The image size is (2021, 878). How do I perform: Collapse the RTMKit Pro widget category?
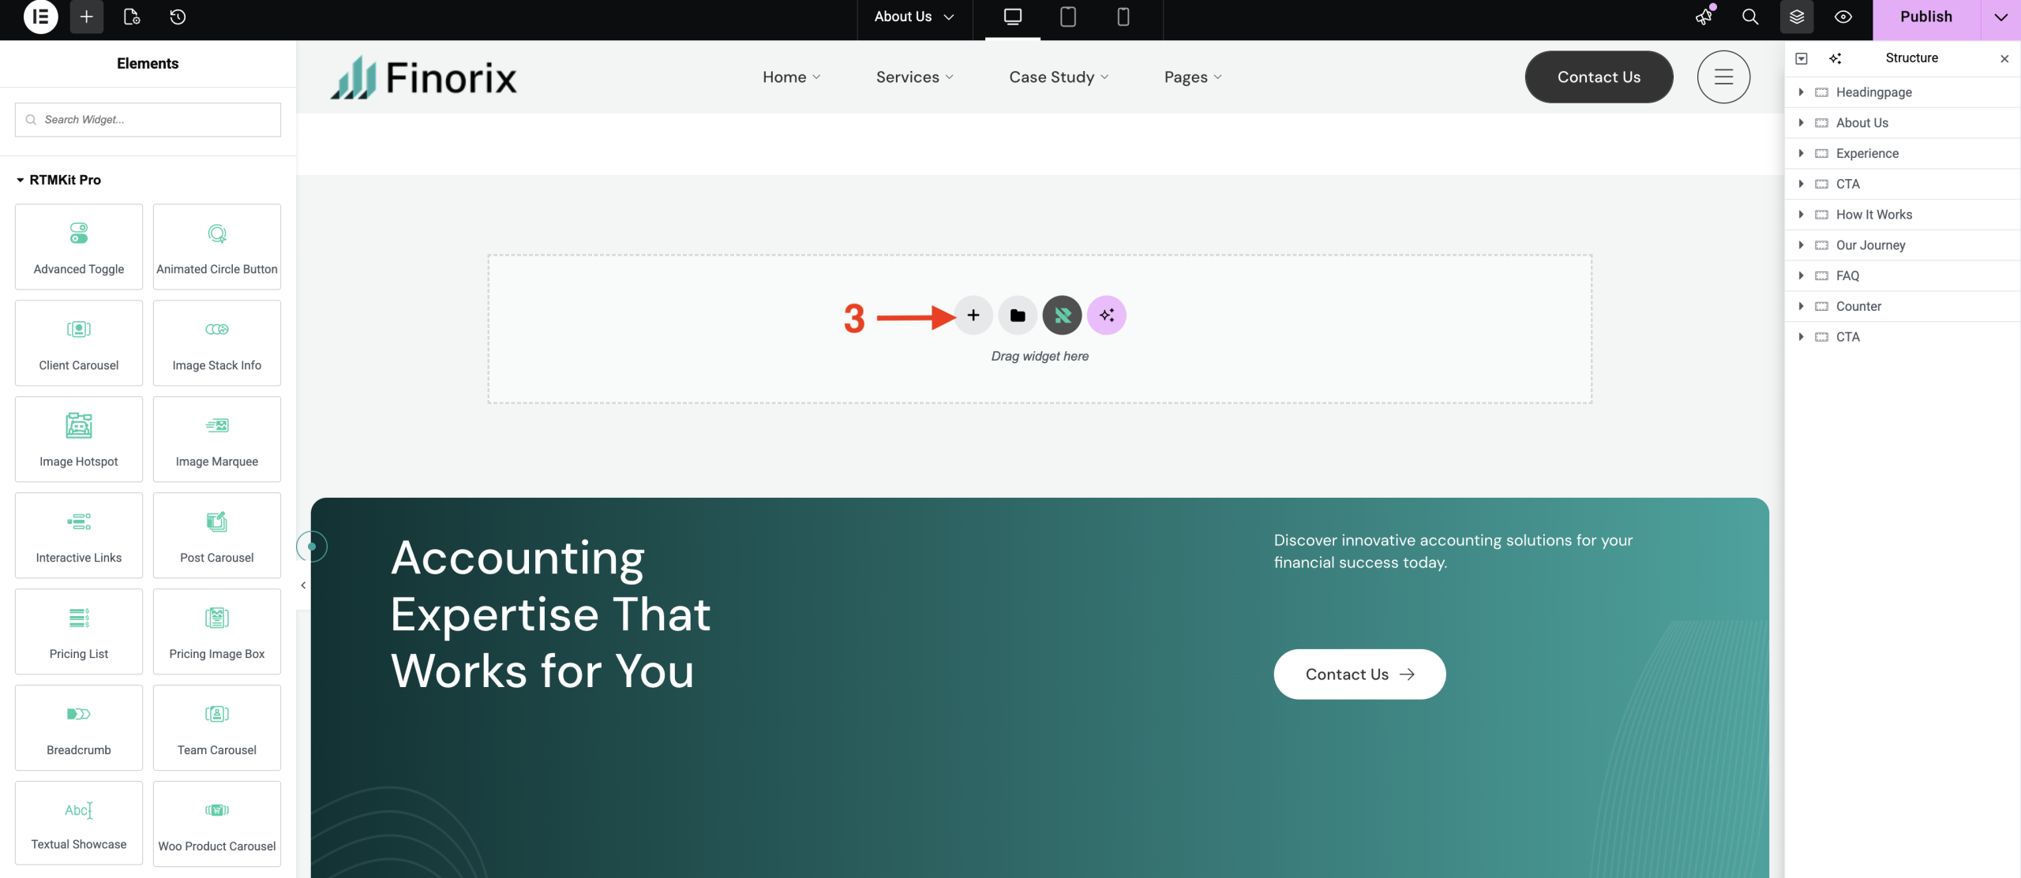21,180
